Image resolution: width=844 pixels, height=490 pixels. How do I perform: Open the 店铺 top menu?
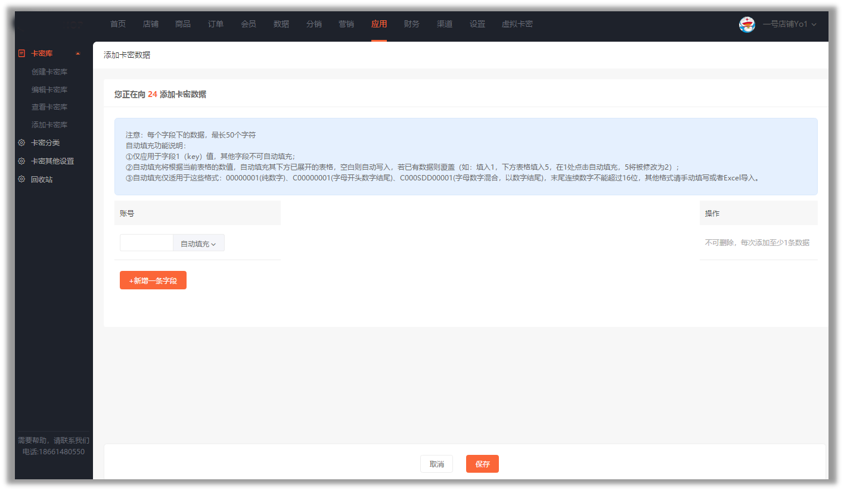[x=151, y=24]
